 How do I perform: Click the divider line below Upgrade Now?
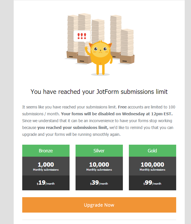click(99, 220)
